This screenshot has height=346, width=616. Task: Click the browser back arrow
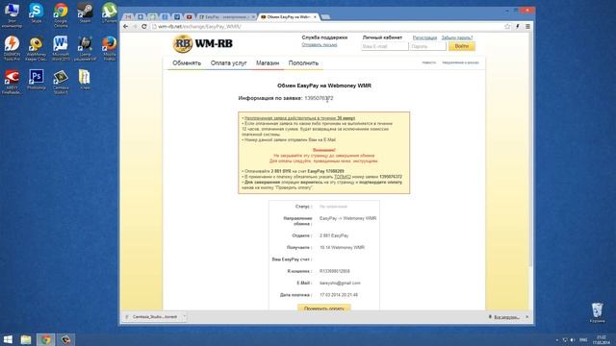coord(126,26)
